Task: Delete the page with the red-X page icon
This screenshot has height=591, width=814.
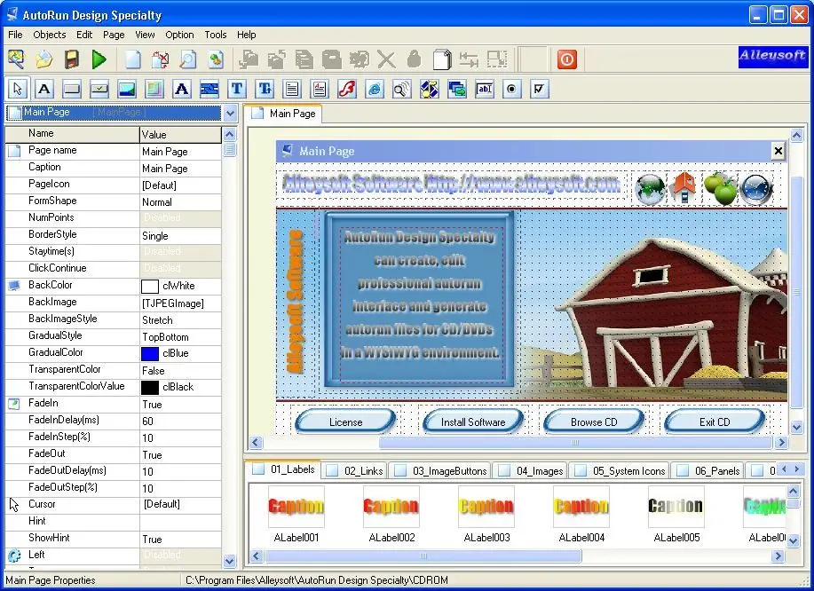Action: [x=161, y=59]
